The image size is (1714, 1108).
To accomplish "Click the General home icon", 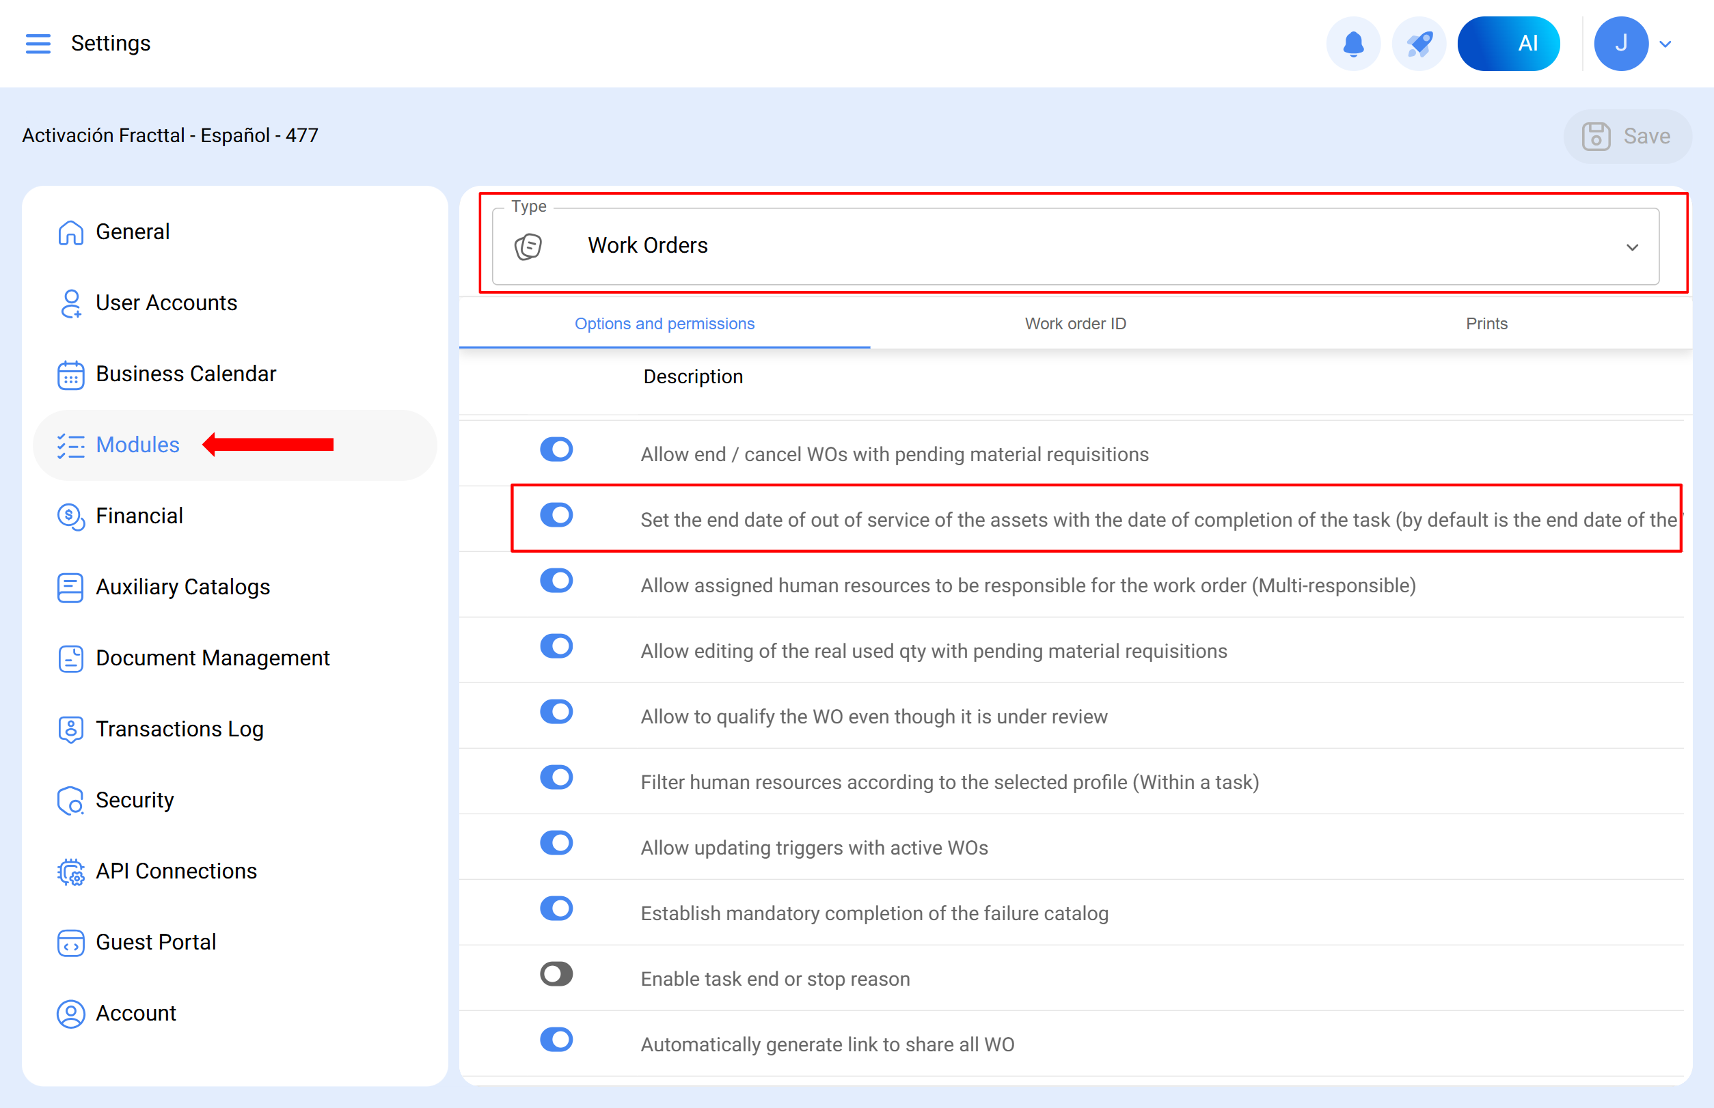I will click(70, 232).
